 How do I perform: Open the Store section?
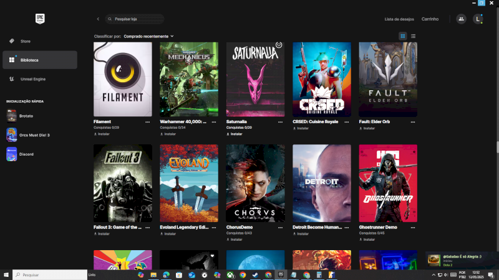(40, 41)
